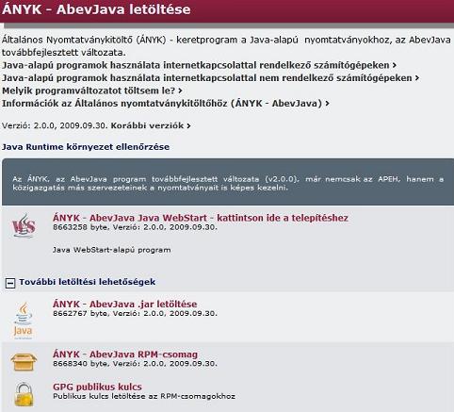Open ÁNYK AbevJava RPM-csomag link
Viewport: 454px width, 412px height.
(x=125, y=354)
